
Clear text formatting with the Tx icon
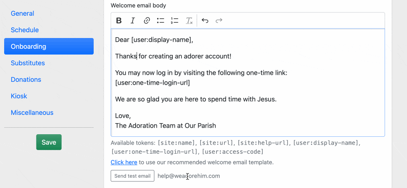tap(189, 20)
